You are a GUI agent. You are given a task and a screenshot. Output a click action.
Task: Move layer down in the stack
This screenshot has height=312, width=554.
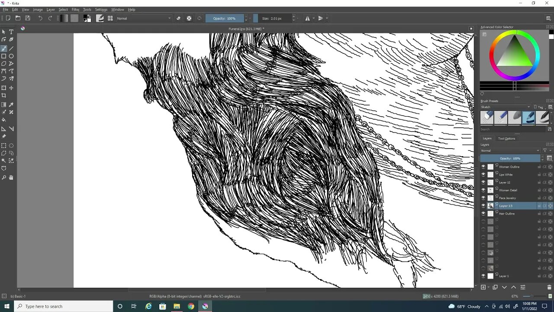pos(504,287)
